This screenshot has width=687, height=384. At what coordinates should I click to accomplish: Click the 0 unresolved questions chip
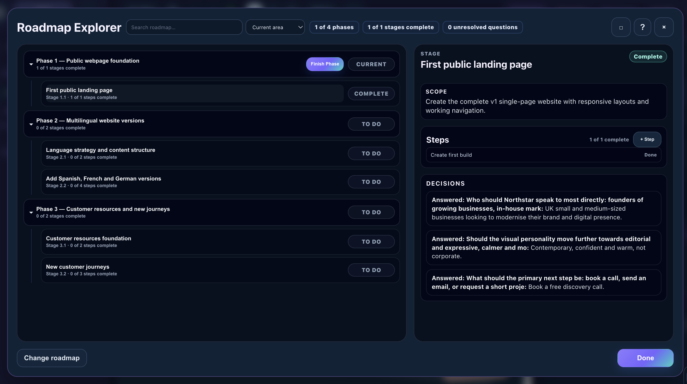pyautogui.click(x=483, y=27)
